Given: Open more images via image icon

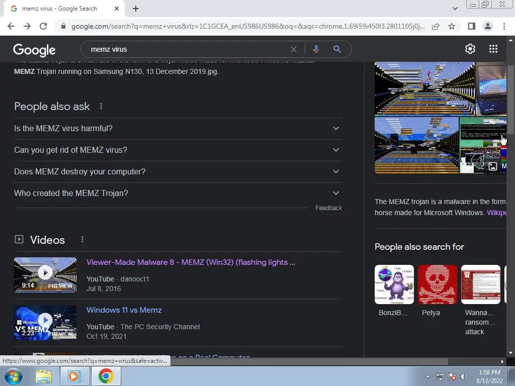Looking at the screenshot, I should pyautogui.click(x=493, y=166).
